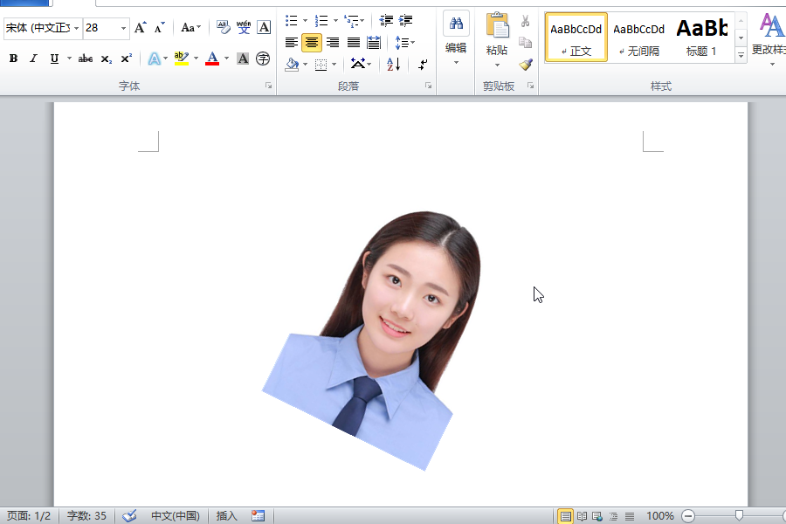Click the Increase Indent icon
Image resolution: width=786 pixels, height=524 pixels.
[406, 20]
